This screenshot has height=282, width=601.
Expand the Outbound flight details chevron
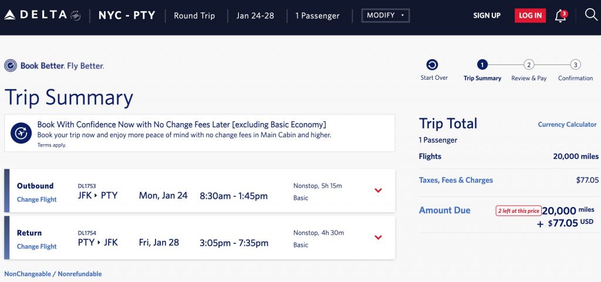coord(378,191)
